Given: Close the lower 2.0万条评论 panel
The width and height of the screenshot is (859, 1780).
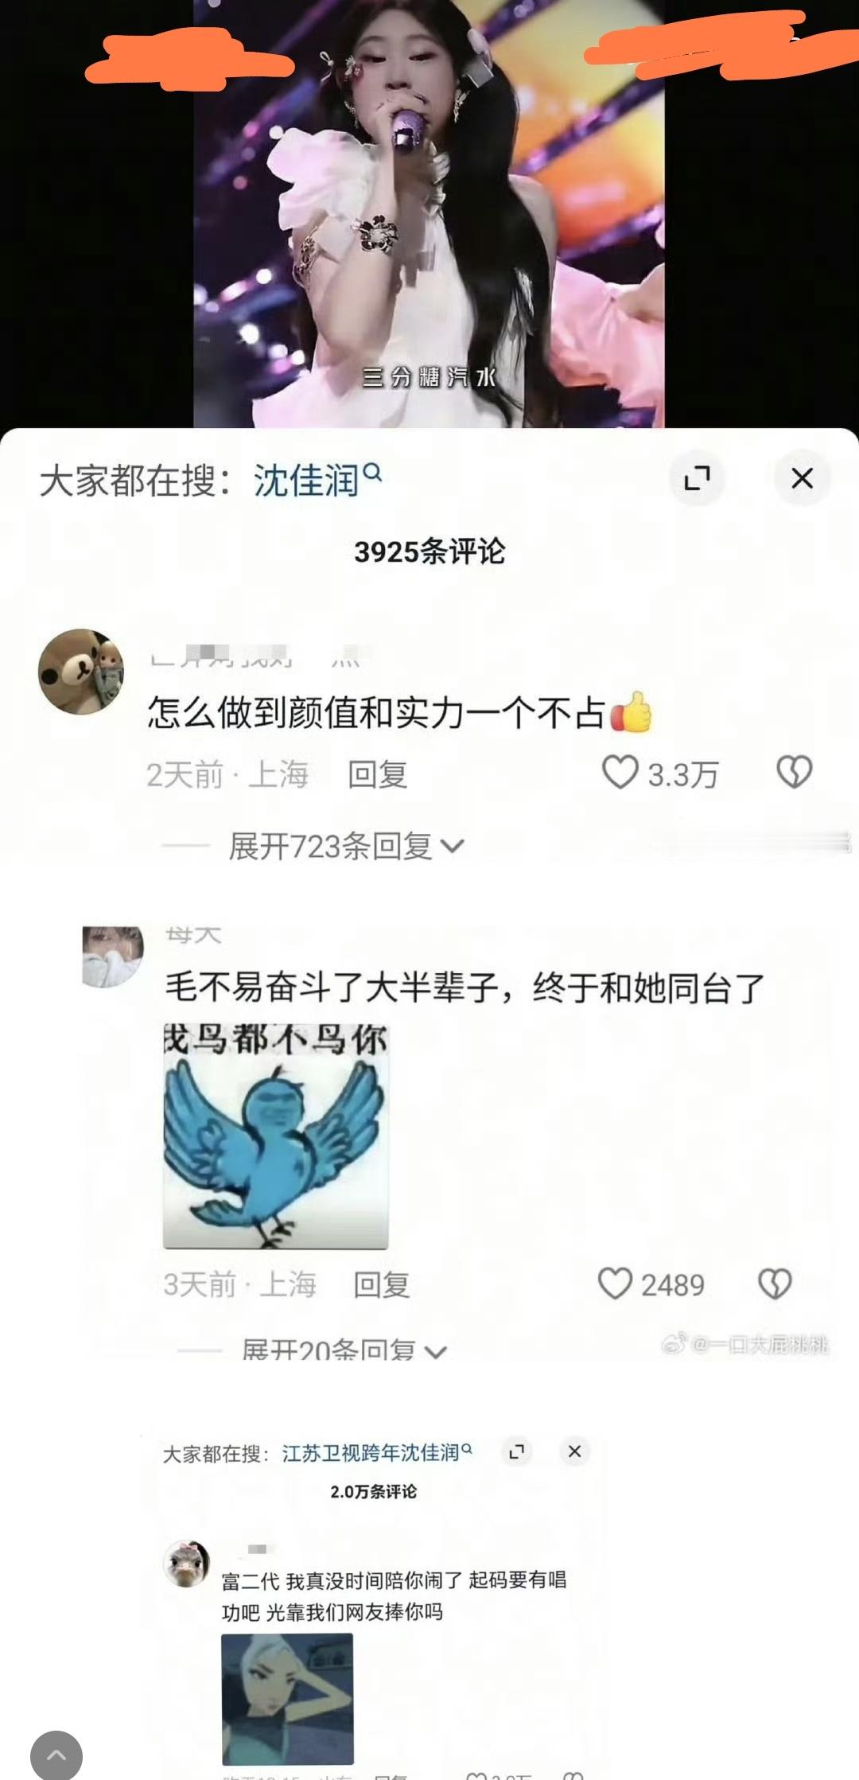Looking at the screenshot, I should [x=574, y=1451].
